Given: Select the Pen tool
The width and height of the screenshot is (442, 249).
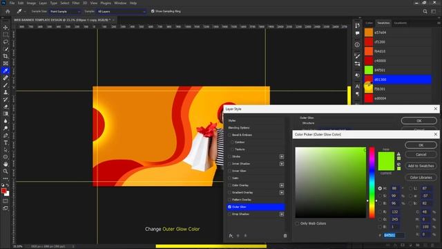Looking at the screenshot, I should point(6,136).
